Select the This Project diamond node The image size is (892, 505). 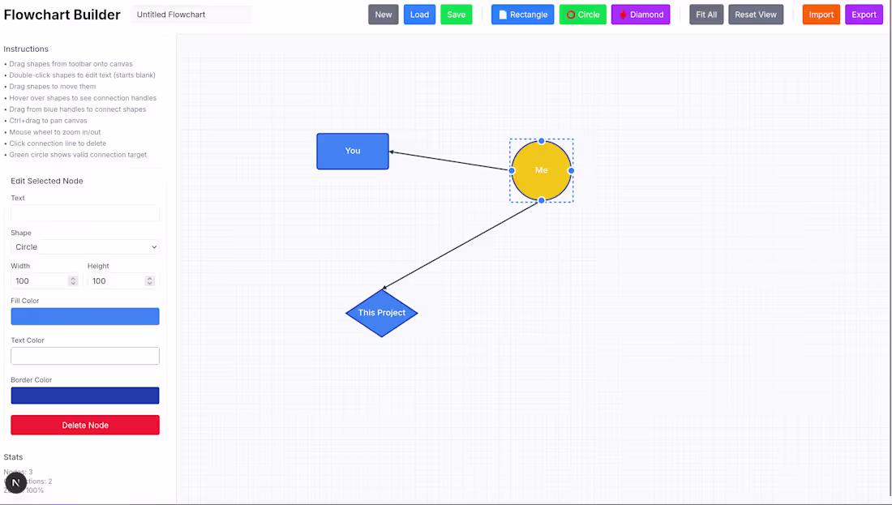[x=382, y=313]
